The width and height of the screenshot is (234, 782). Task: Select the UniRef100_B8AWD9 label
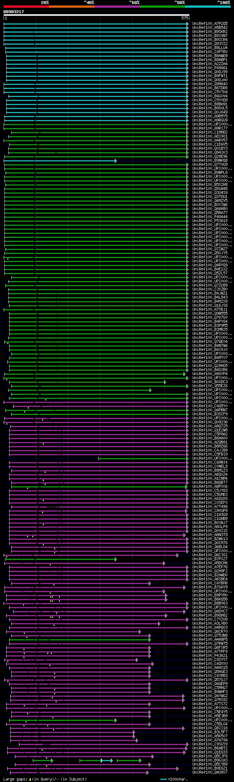tap(210, 56)
